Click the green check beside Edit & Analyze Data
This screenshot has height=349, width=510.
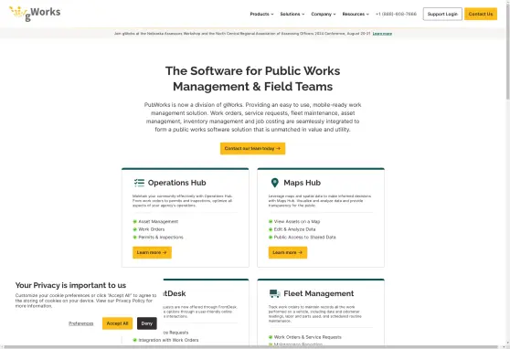[x=271, y=229]
